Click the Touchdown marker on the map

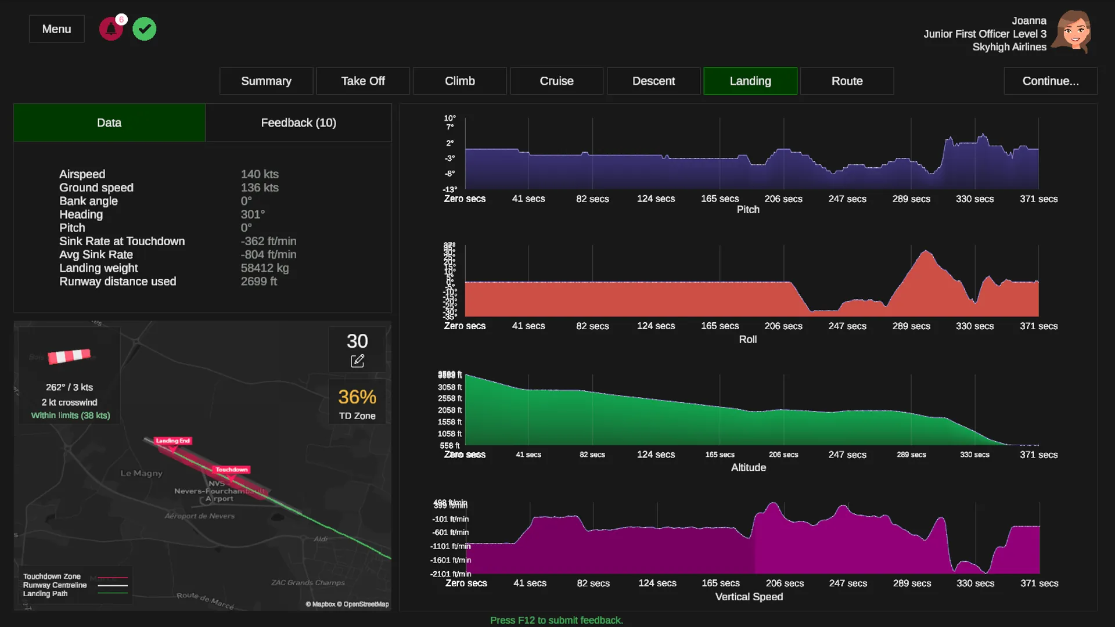point(232,470)
